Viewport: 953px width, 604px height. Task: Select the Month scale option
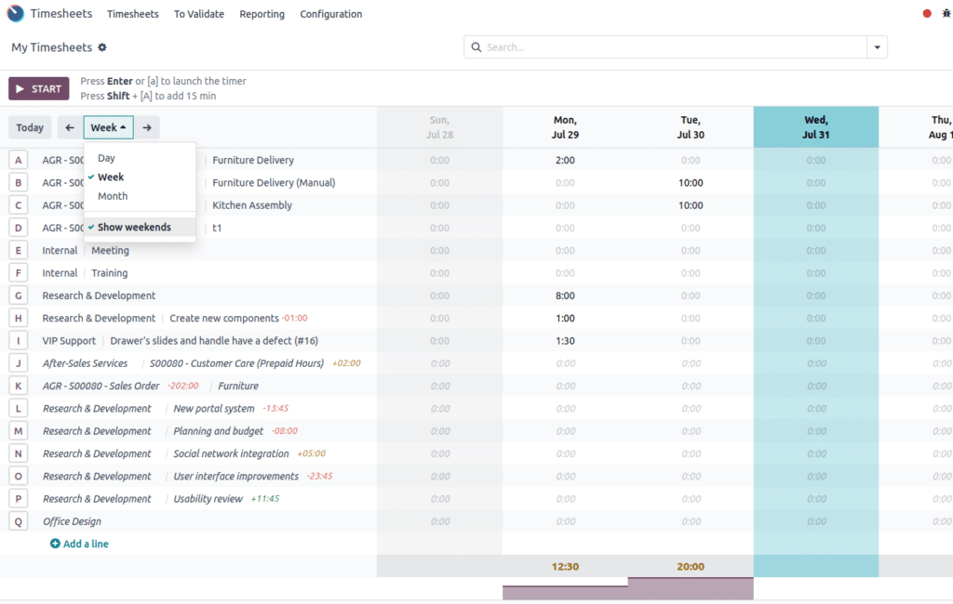140,196
